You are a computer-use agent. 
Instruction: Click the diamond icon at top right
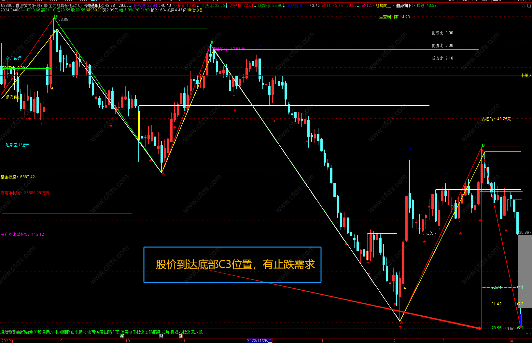[x=524, y=6]
